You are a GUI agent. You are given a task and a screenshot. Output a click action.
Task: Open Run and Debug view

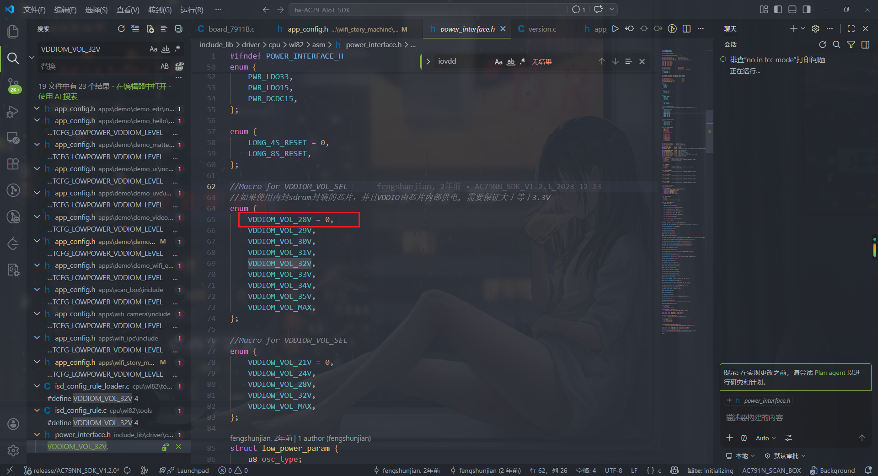13,112
